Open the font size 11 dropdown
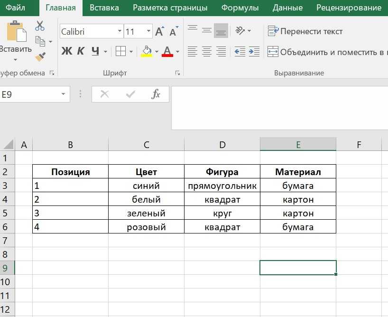The width and height of the screenshot is (388, 317). 149,31
